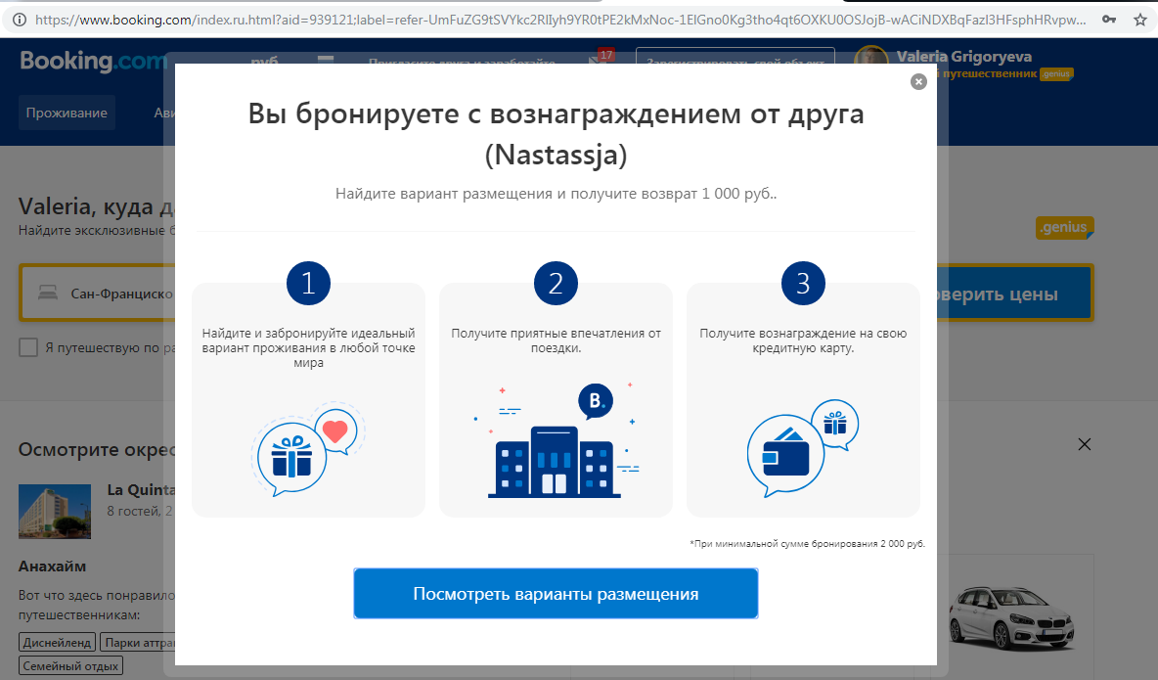
Task: Select the Проживание tab
Action: pyautogui.click(x=67, y=113)
